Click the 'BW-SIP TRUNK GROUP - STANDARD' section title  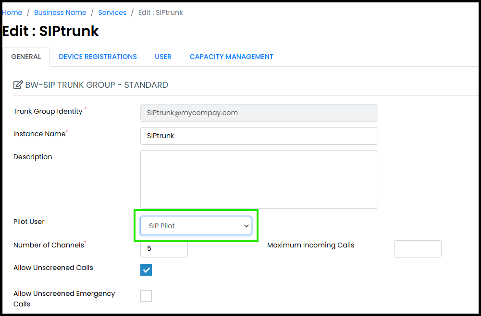click(x=97, y=85)
